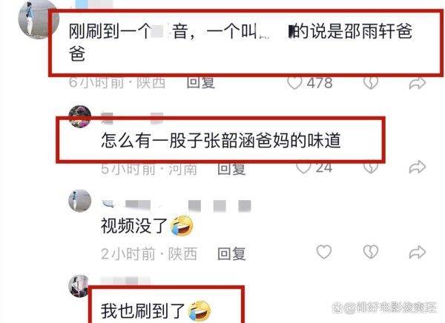Like the 视频没了 comment

324,252
